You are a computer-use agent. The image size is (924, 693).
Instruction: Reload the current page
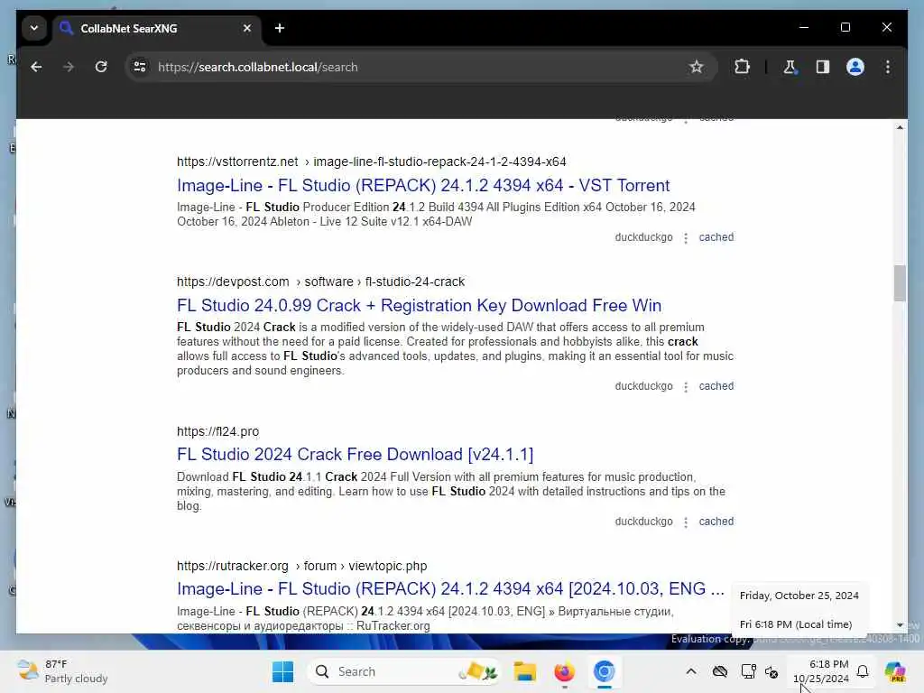tap(101, 67)
